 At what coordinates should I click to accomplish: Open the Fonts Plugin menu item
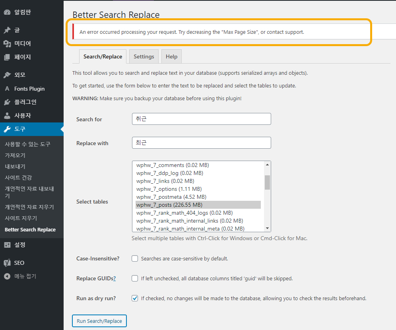[x=29, y=89]
